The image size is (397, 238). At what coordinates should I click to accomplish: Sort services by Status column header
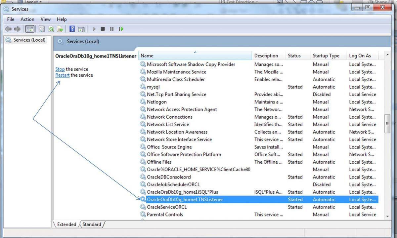[294, 56]
